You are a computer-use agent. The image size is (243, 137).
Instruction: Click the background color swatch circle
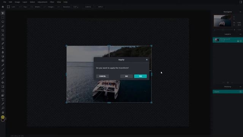[x=3, y=120]
